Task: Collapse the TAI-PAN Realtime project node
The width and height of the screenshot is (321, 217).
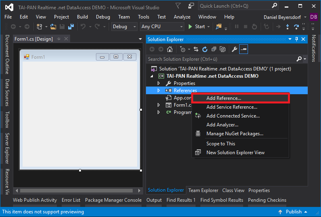Action: [x=152, y=76]
